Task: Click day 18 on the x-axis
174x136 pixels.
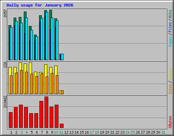Action: pyautogui.click(x=97, y=132)
